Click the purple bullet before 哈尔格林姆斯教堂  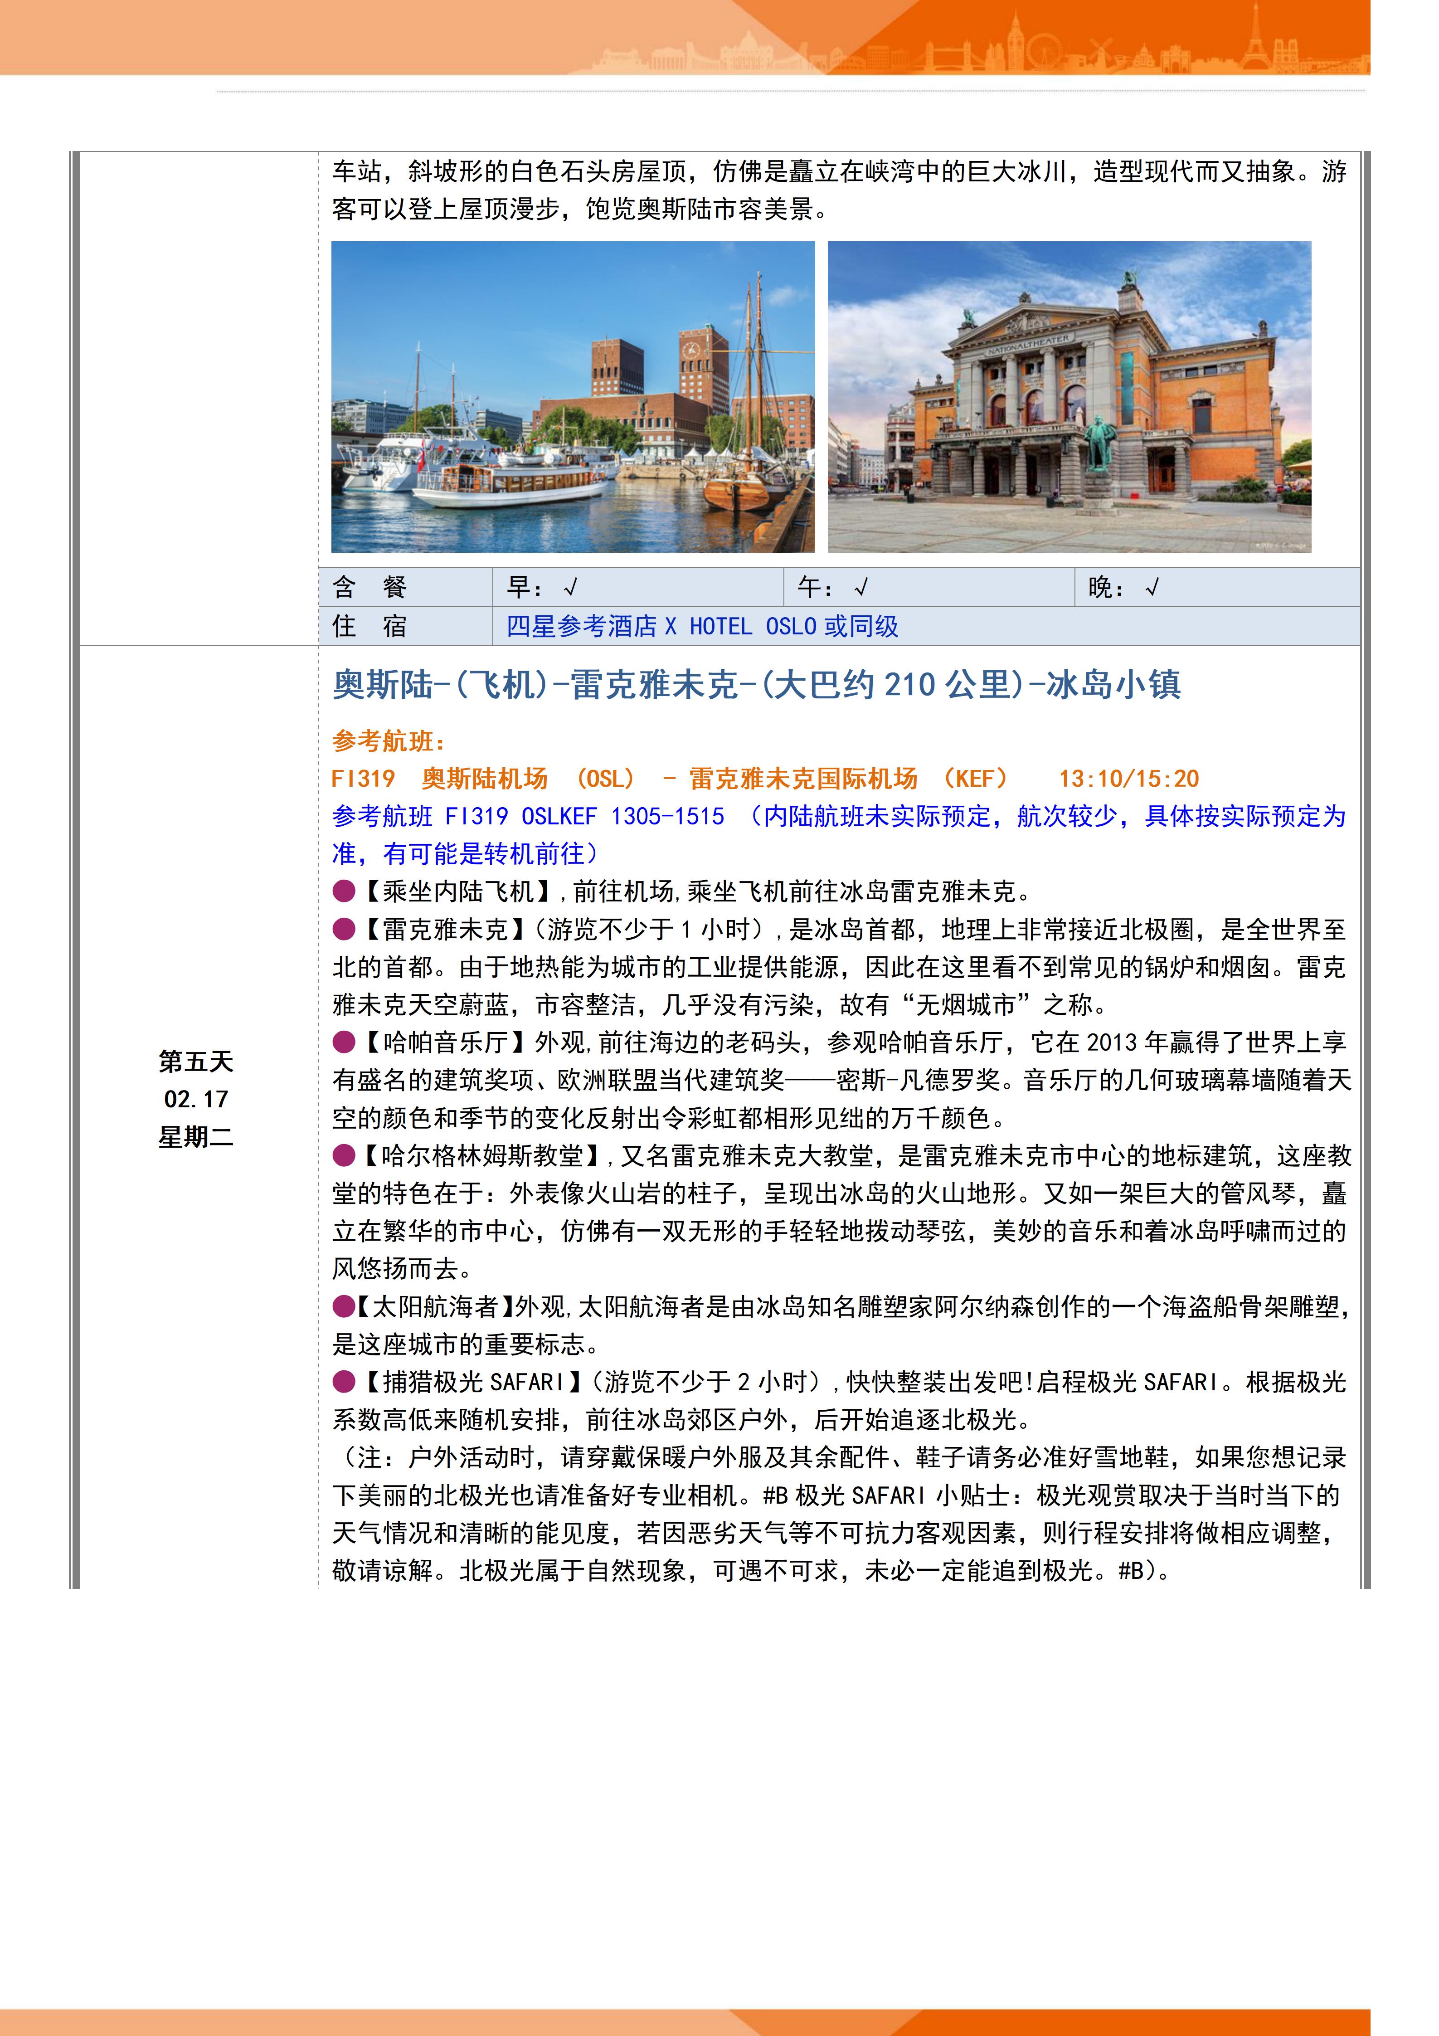(344, 1155)
